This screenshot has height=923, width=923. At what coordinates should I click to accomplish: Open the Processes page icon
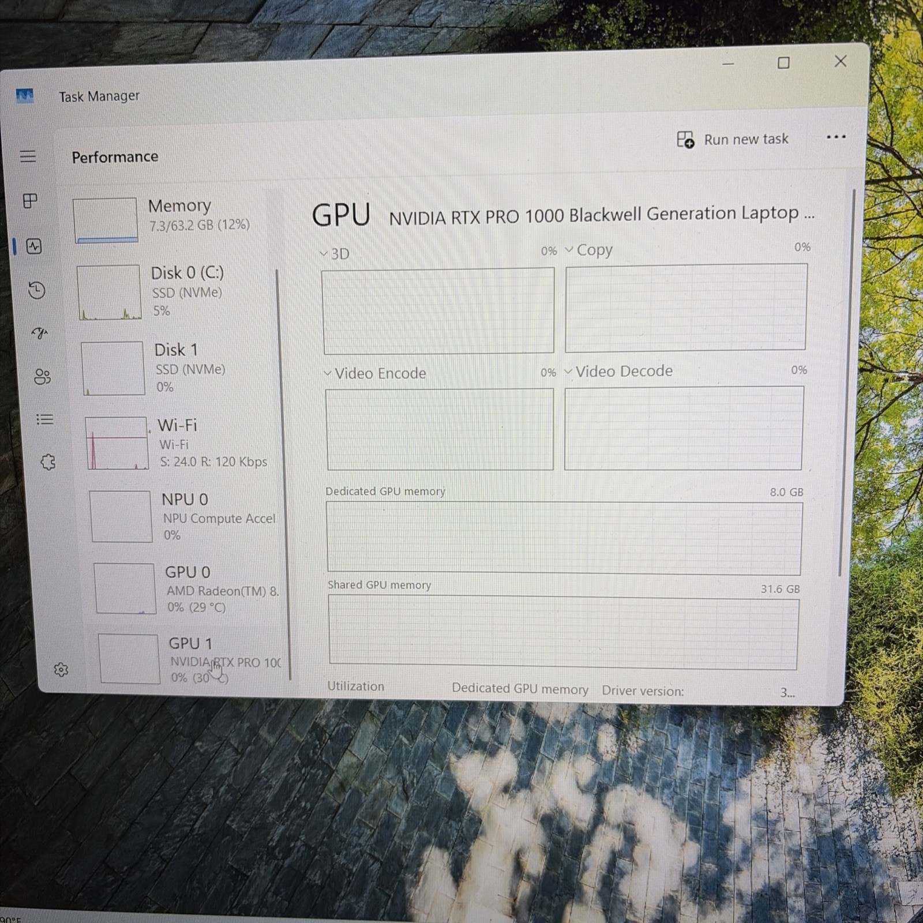(30, 201)
